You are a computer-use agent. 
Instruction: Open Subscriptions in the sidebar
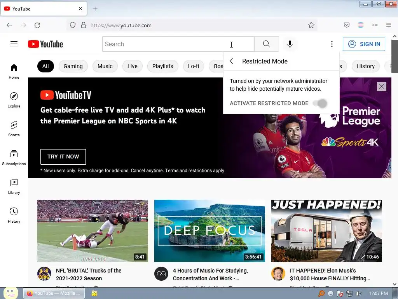(14, 158)
